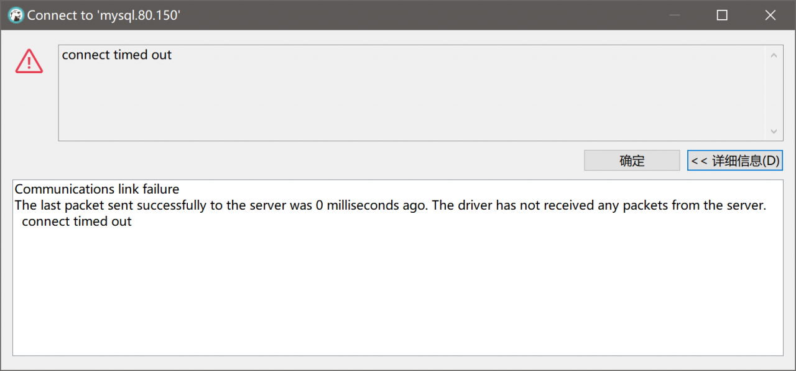Click indented 'connect timed out' in details pane
796x371 pixels.
tap(76, 221)
